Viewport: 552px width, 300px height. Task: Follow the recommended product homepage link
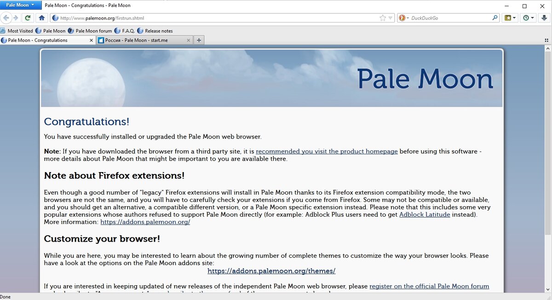tap(327, 151)
